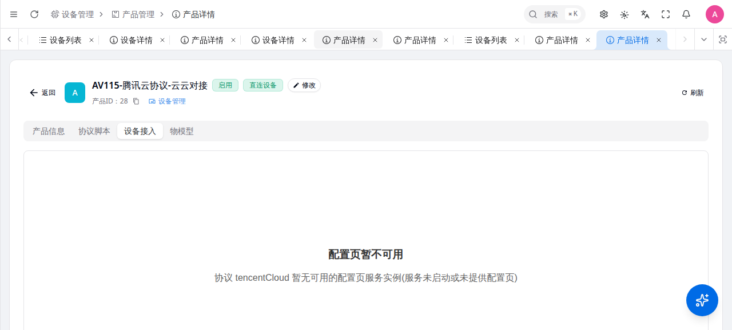The image size is (732, 330).
Task: Open the settings gear icon
Action: click(604, 14)
